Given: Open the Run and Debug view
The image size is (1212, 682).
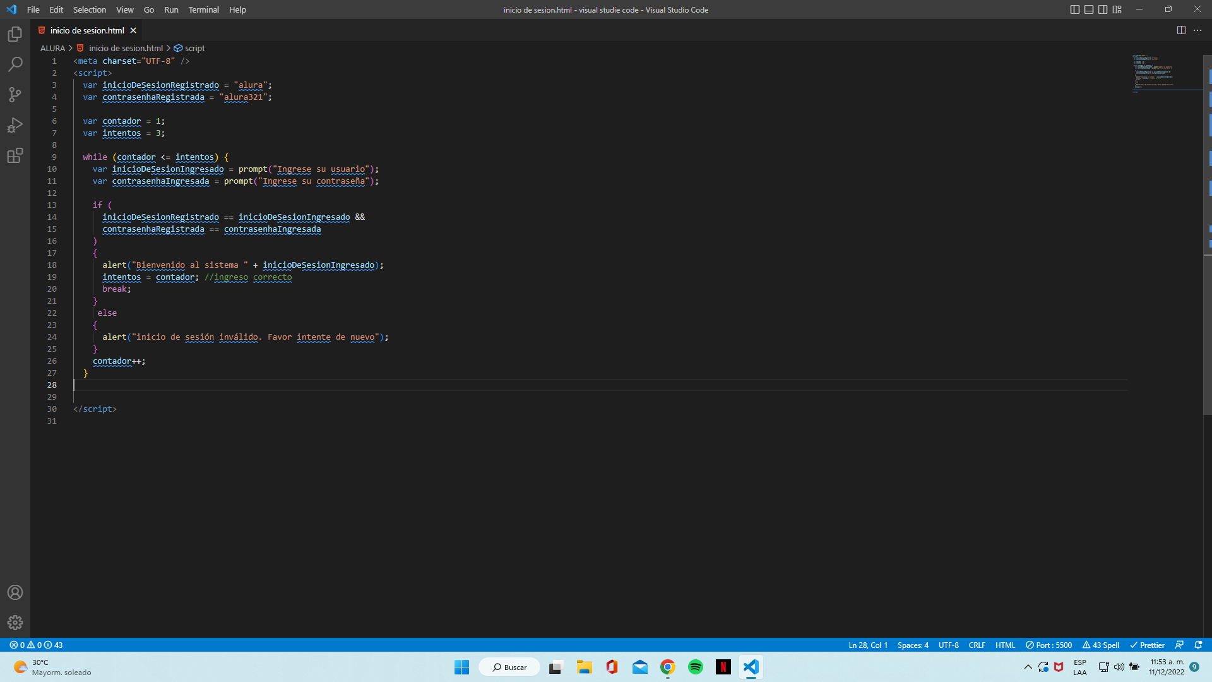Looking at the screenshot, I should click(x=15, y=125).
